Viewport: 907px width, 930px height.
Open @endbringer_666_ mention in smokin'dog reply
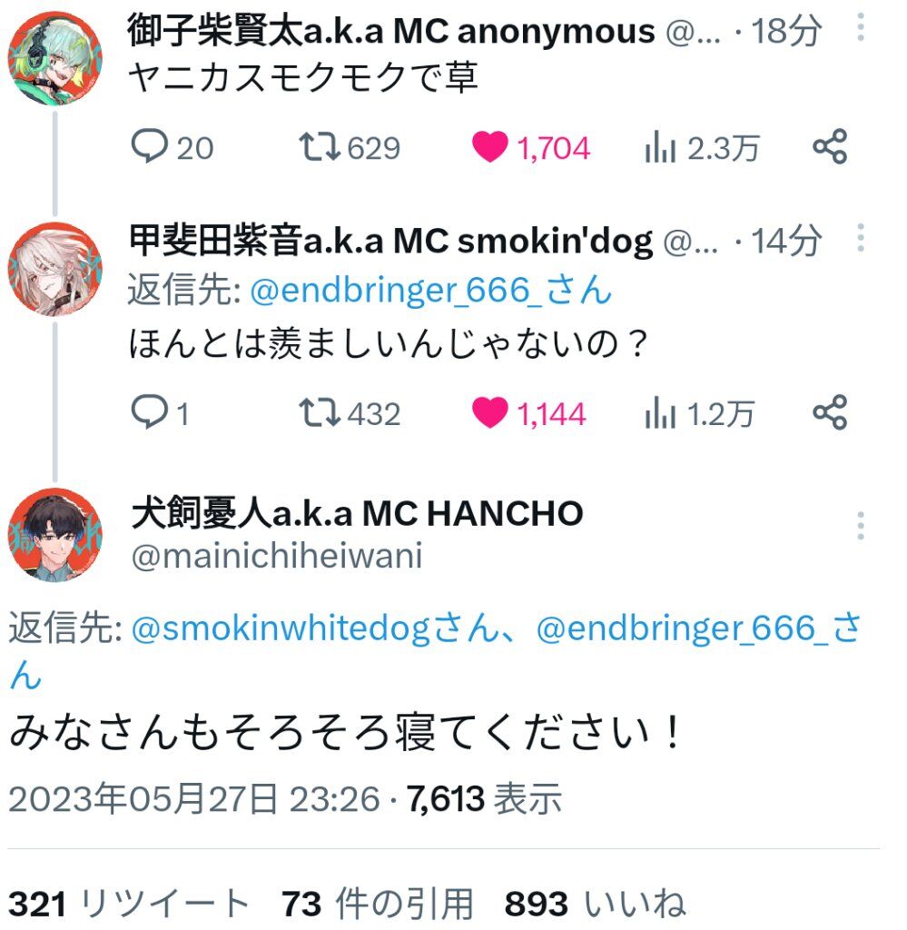coord(430,290)
